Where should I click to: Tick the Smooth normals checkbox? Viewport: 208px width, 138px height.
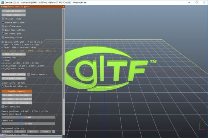[28, 74]
